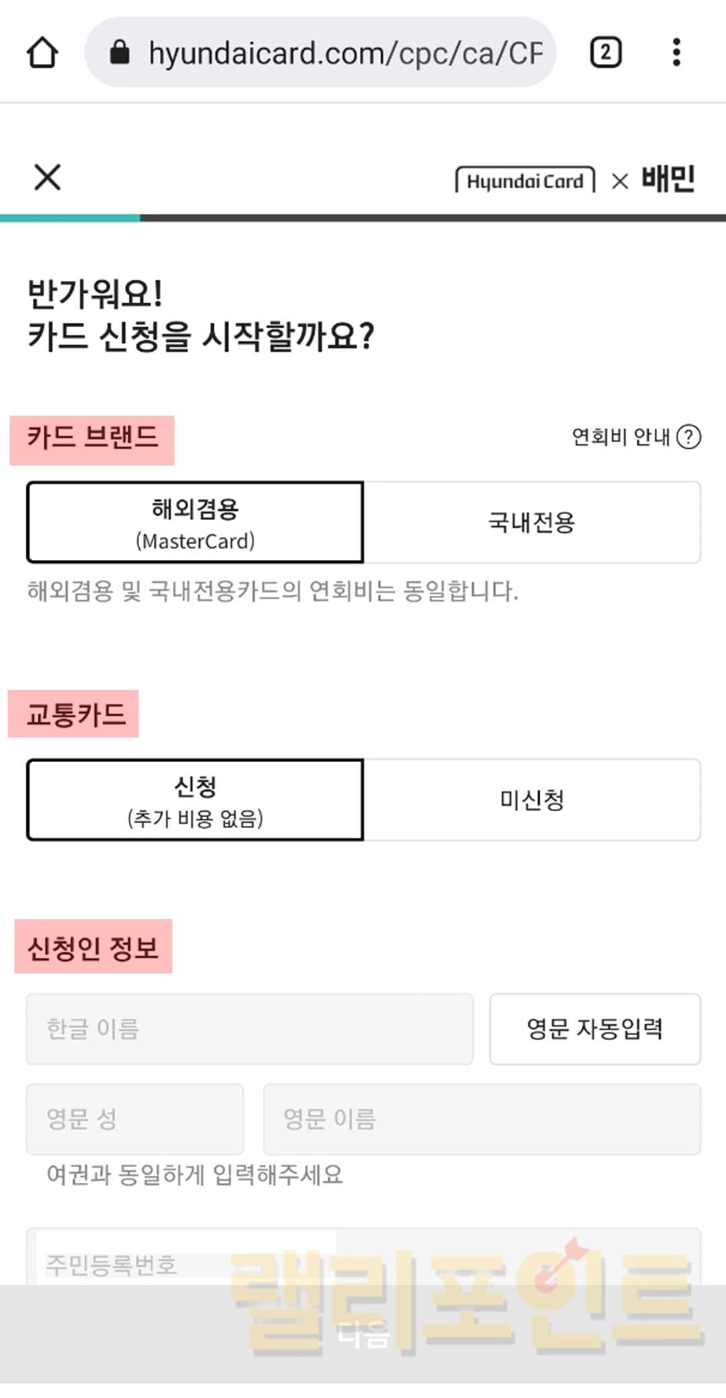Image resolution: width=726 pixels, height=1398 pixels.
Task: Tap the Hyundai Card logo
Action: [x=525, y=181]
